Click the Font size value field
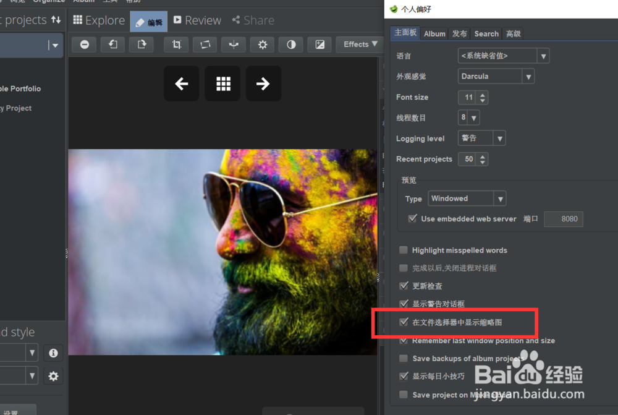Screen dimensions: 618x415 click(468, 97)
